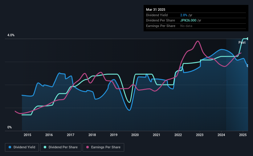Click the 2.8% dividend yield value
Screen dimensions: 253x156
tap(184, 15)
